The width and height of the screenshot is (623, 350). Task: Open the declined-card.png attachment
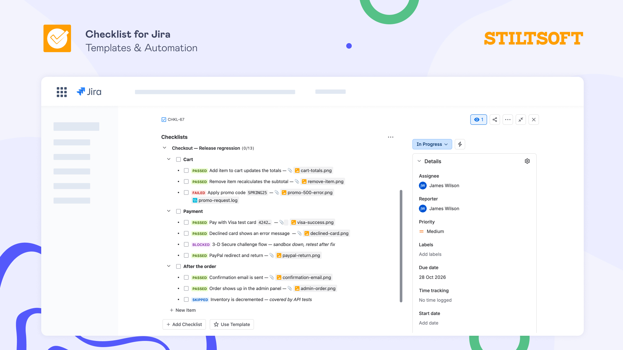tap(326, 233)
